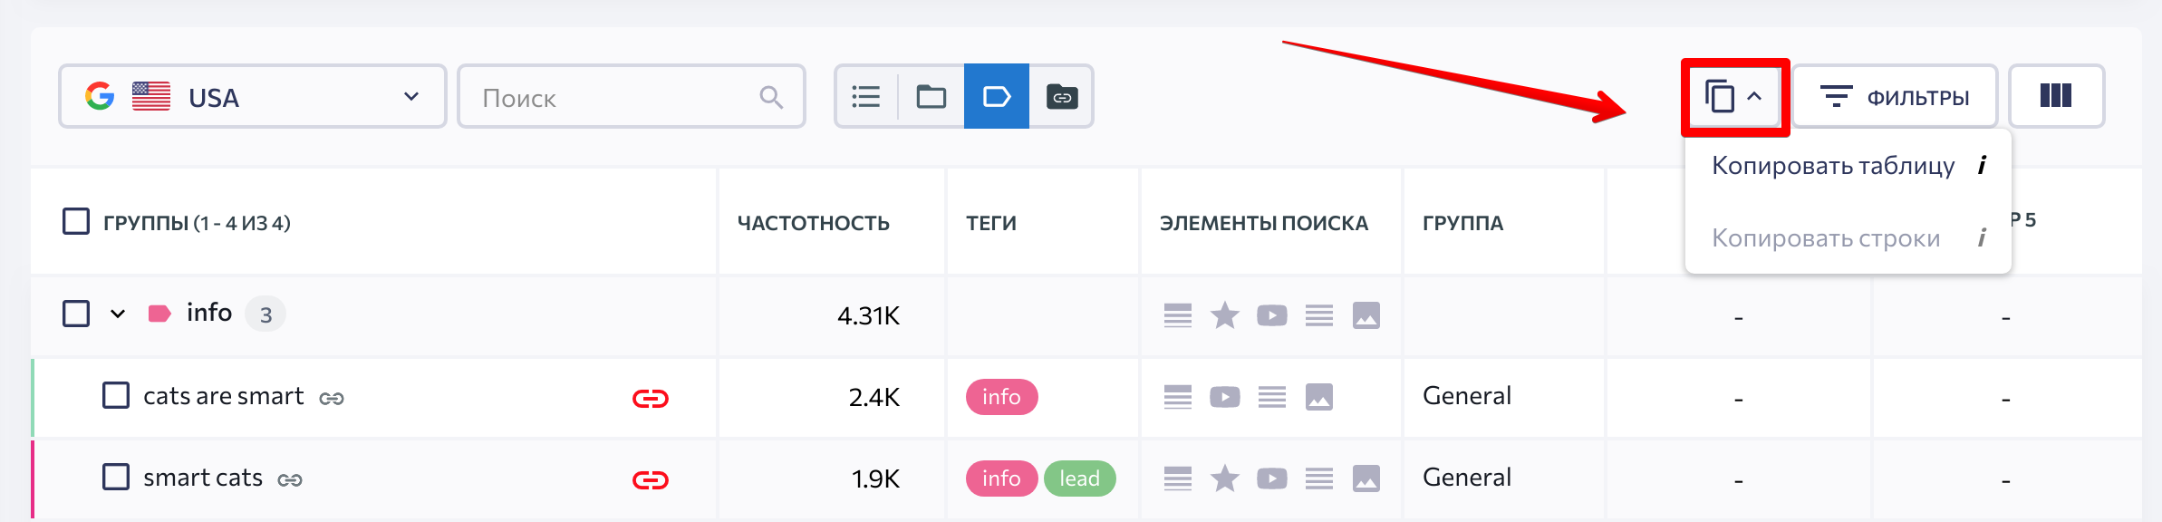Click info tag in cats are smart row
Viewport: 2162px width, 522px height.
point(1001,397)
